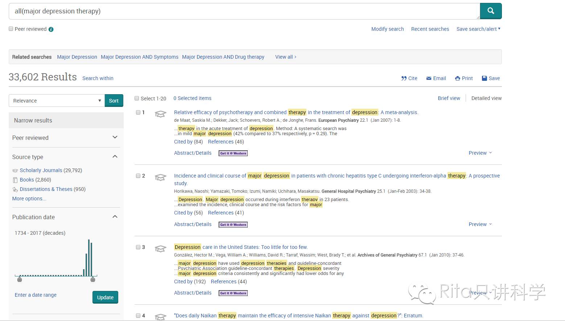Open Abstract/Details for result 3

pyautogui.click(x=193, y=293)
